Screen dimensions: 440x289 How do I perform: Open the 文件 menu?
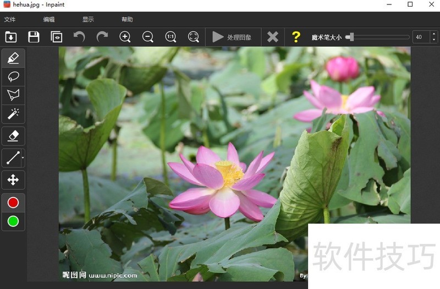(x=10, y=19)
